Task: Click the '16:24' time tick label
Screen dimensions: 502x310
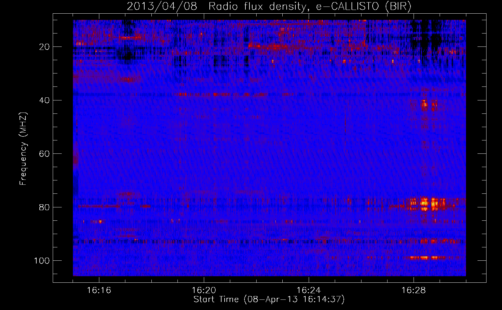Action: 309,290
